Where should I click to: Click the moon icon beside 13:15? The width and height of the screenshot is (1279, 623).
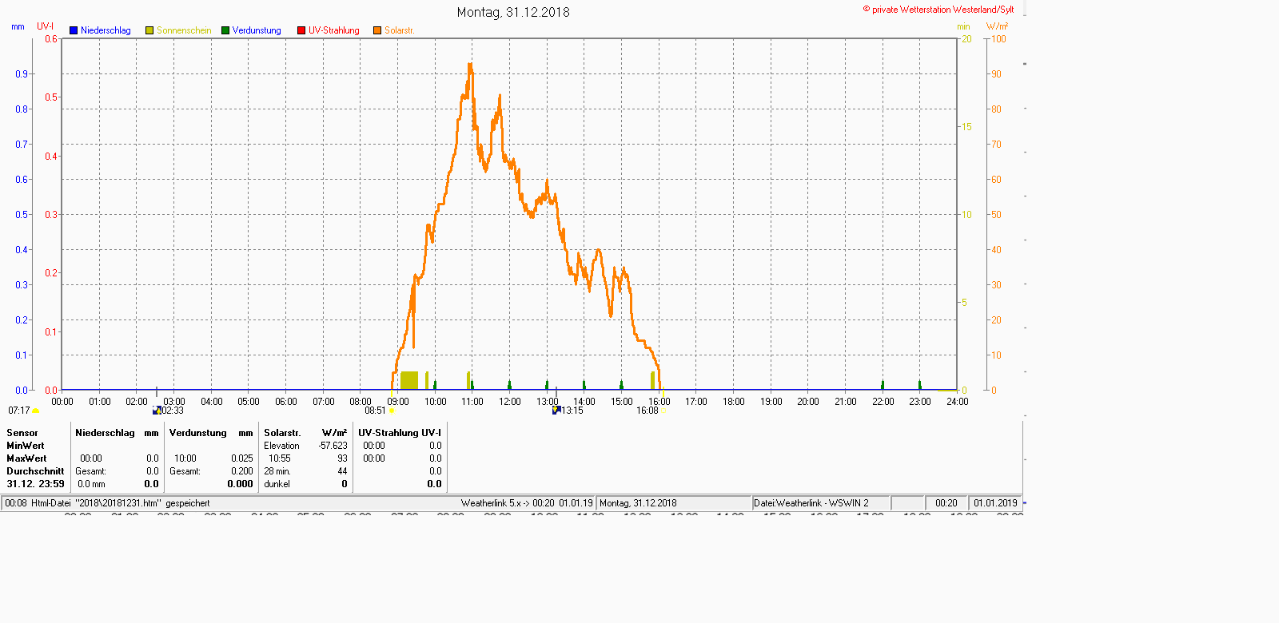[556, 411]
